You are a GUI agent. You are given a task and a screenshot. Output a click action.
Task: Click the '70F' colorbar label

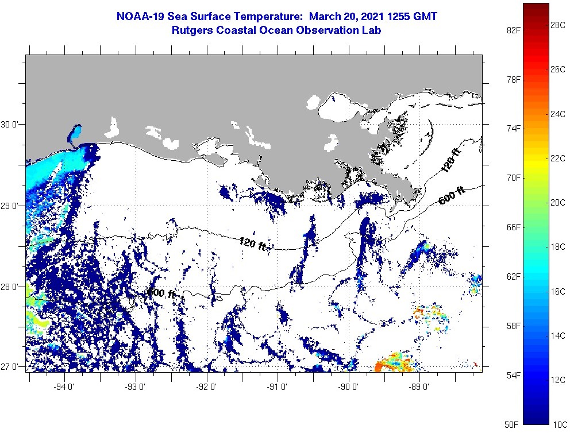click(513, 178)
